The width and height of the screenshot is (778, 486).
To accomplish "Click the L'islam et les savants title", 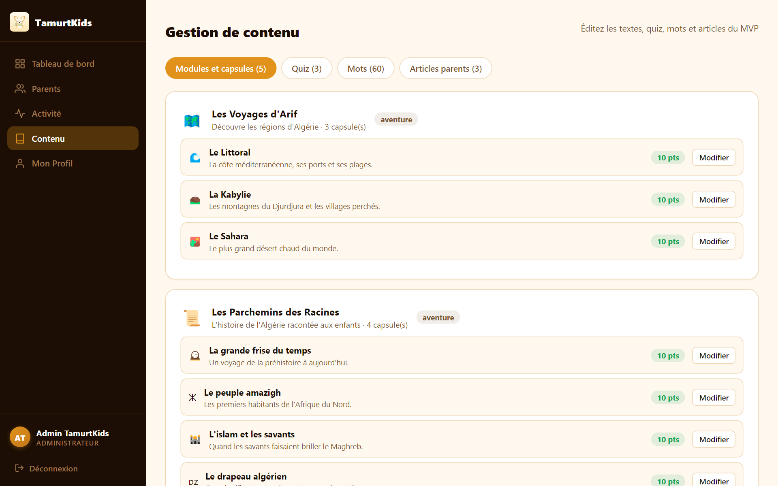I will [x=252, y=434].
